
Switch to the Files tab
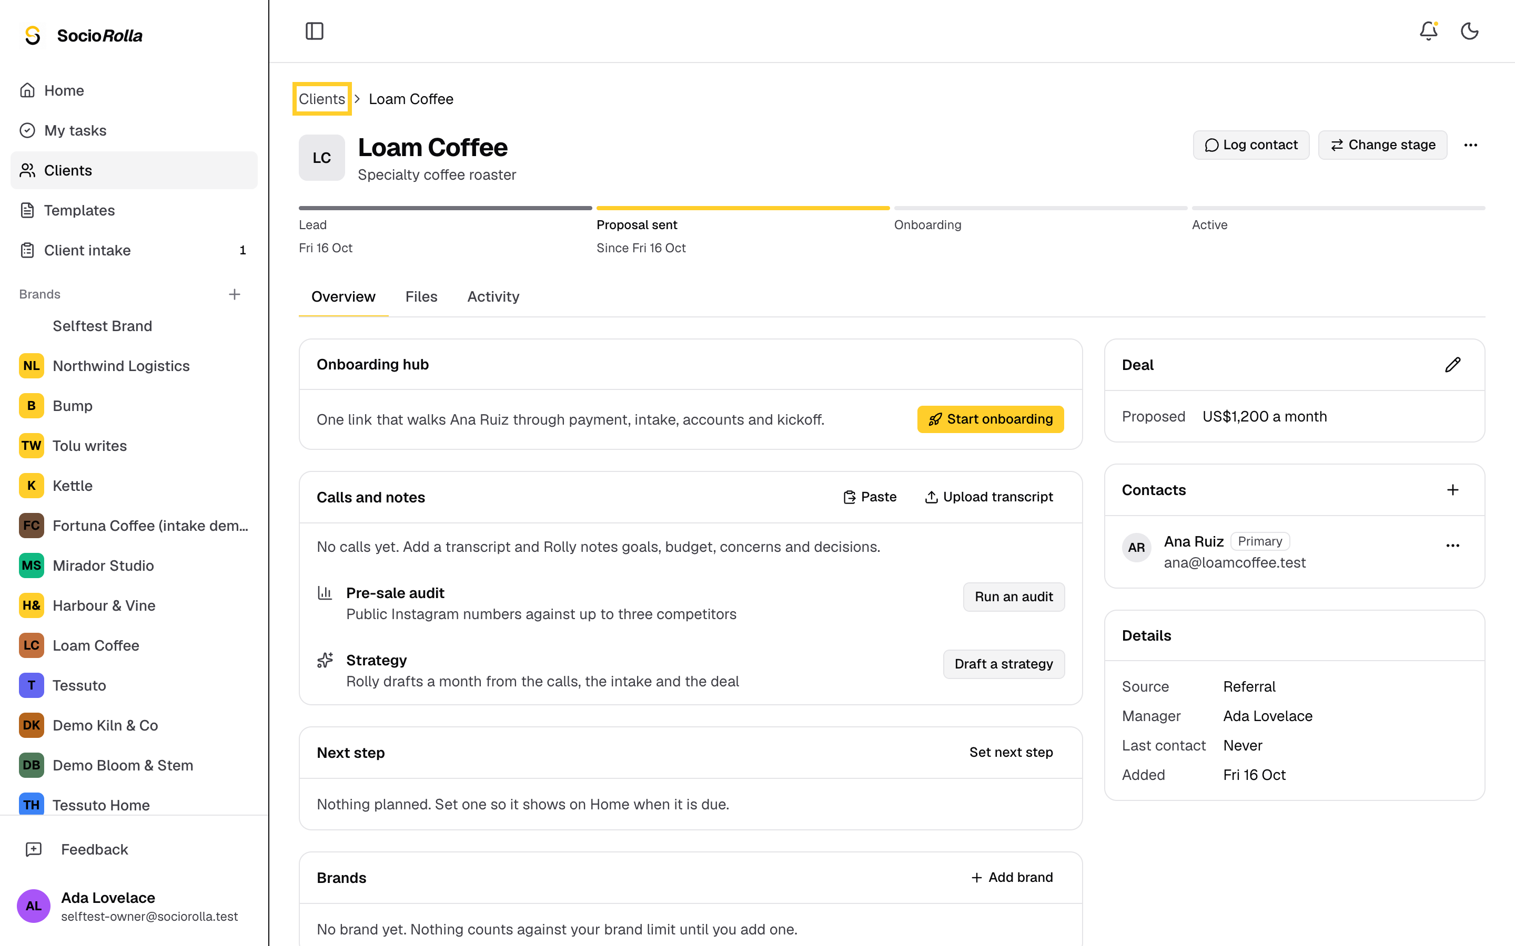coord(421,296)
